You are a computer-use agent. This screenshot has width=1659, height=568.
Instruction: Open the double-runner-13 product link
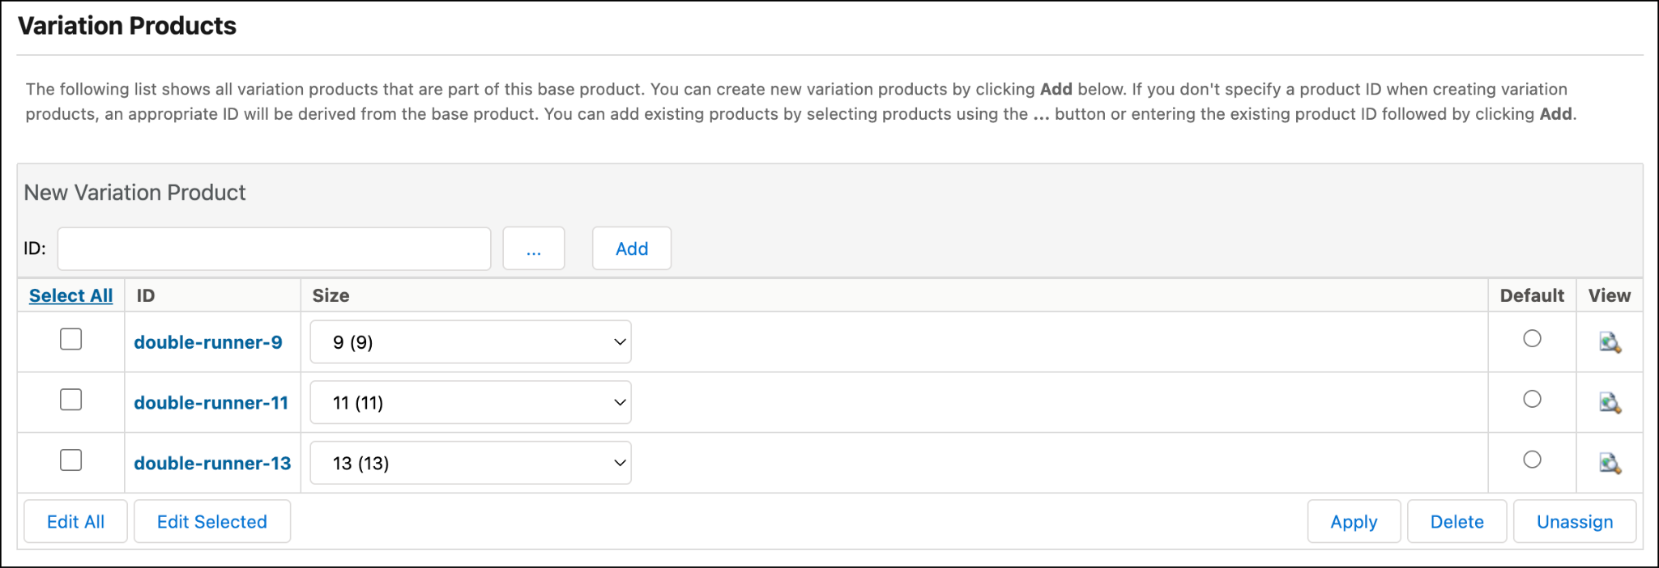[212, 463]
